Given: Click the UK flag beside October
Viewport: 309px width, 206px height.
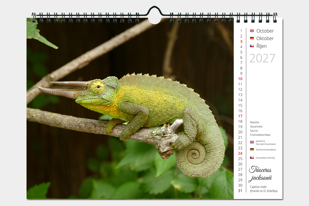Looking at the screenshot, I should click(252, 31).
